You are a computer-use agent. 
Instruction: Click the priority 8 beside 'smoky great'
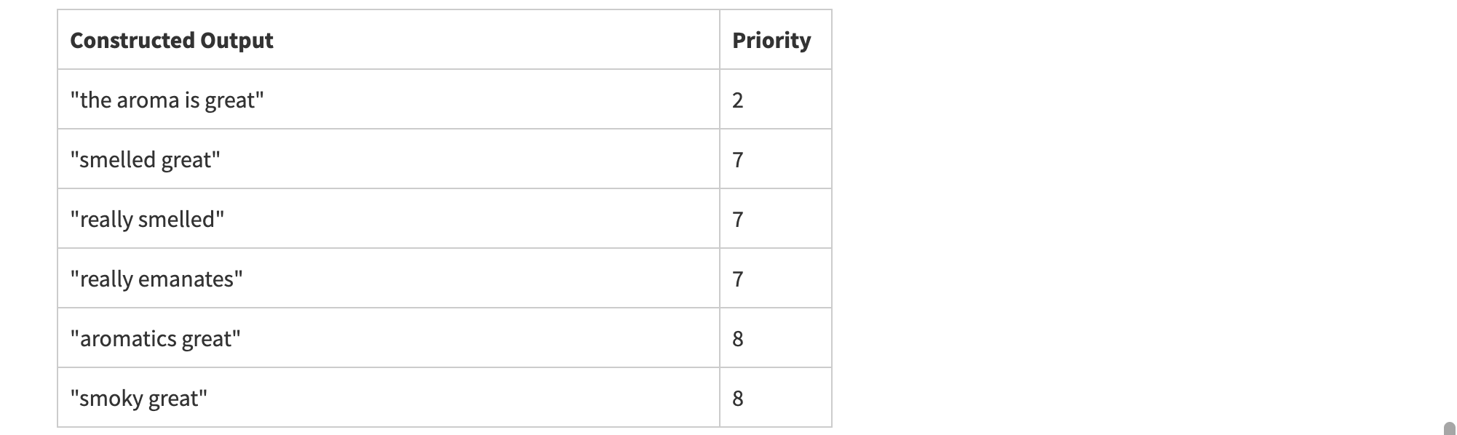point(737,399)
